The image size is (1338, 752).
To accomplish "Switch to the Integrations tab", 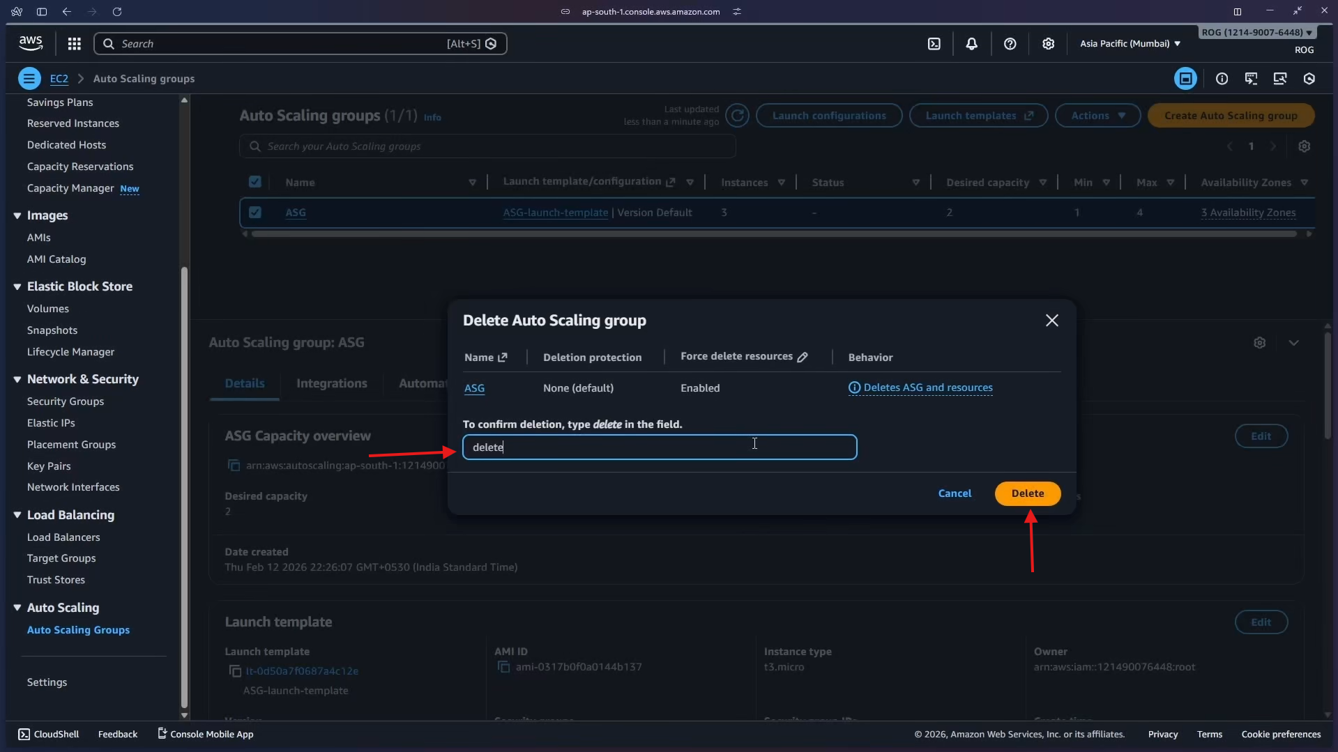I will coord(332,383).
